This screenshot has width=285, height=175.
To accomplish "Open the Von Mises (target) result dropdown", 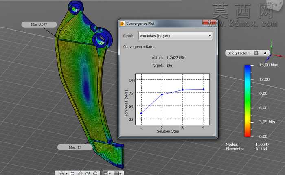I will [175, 36].
